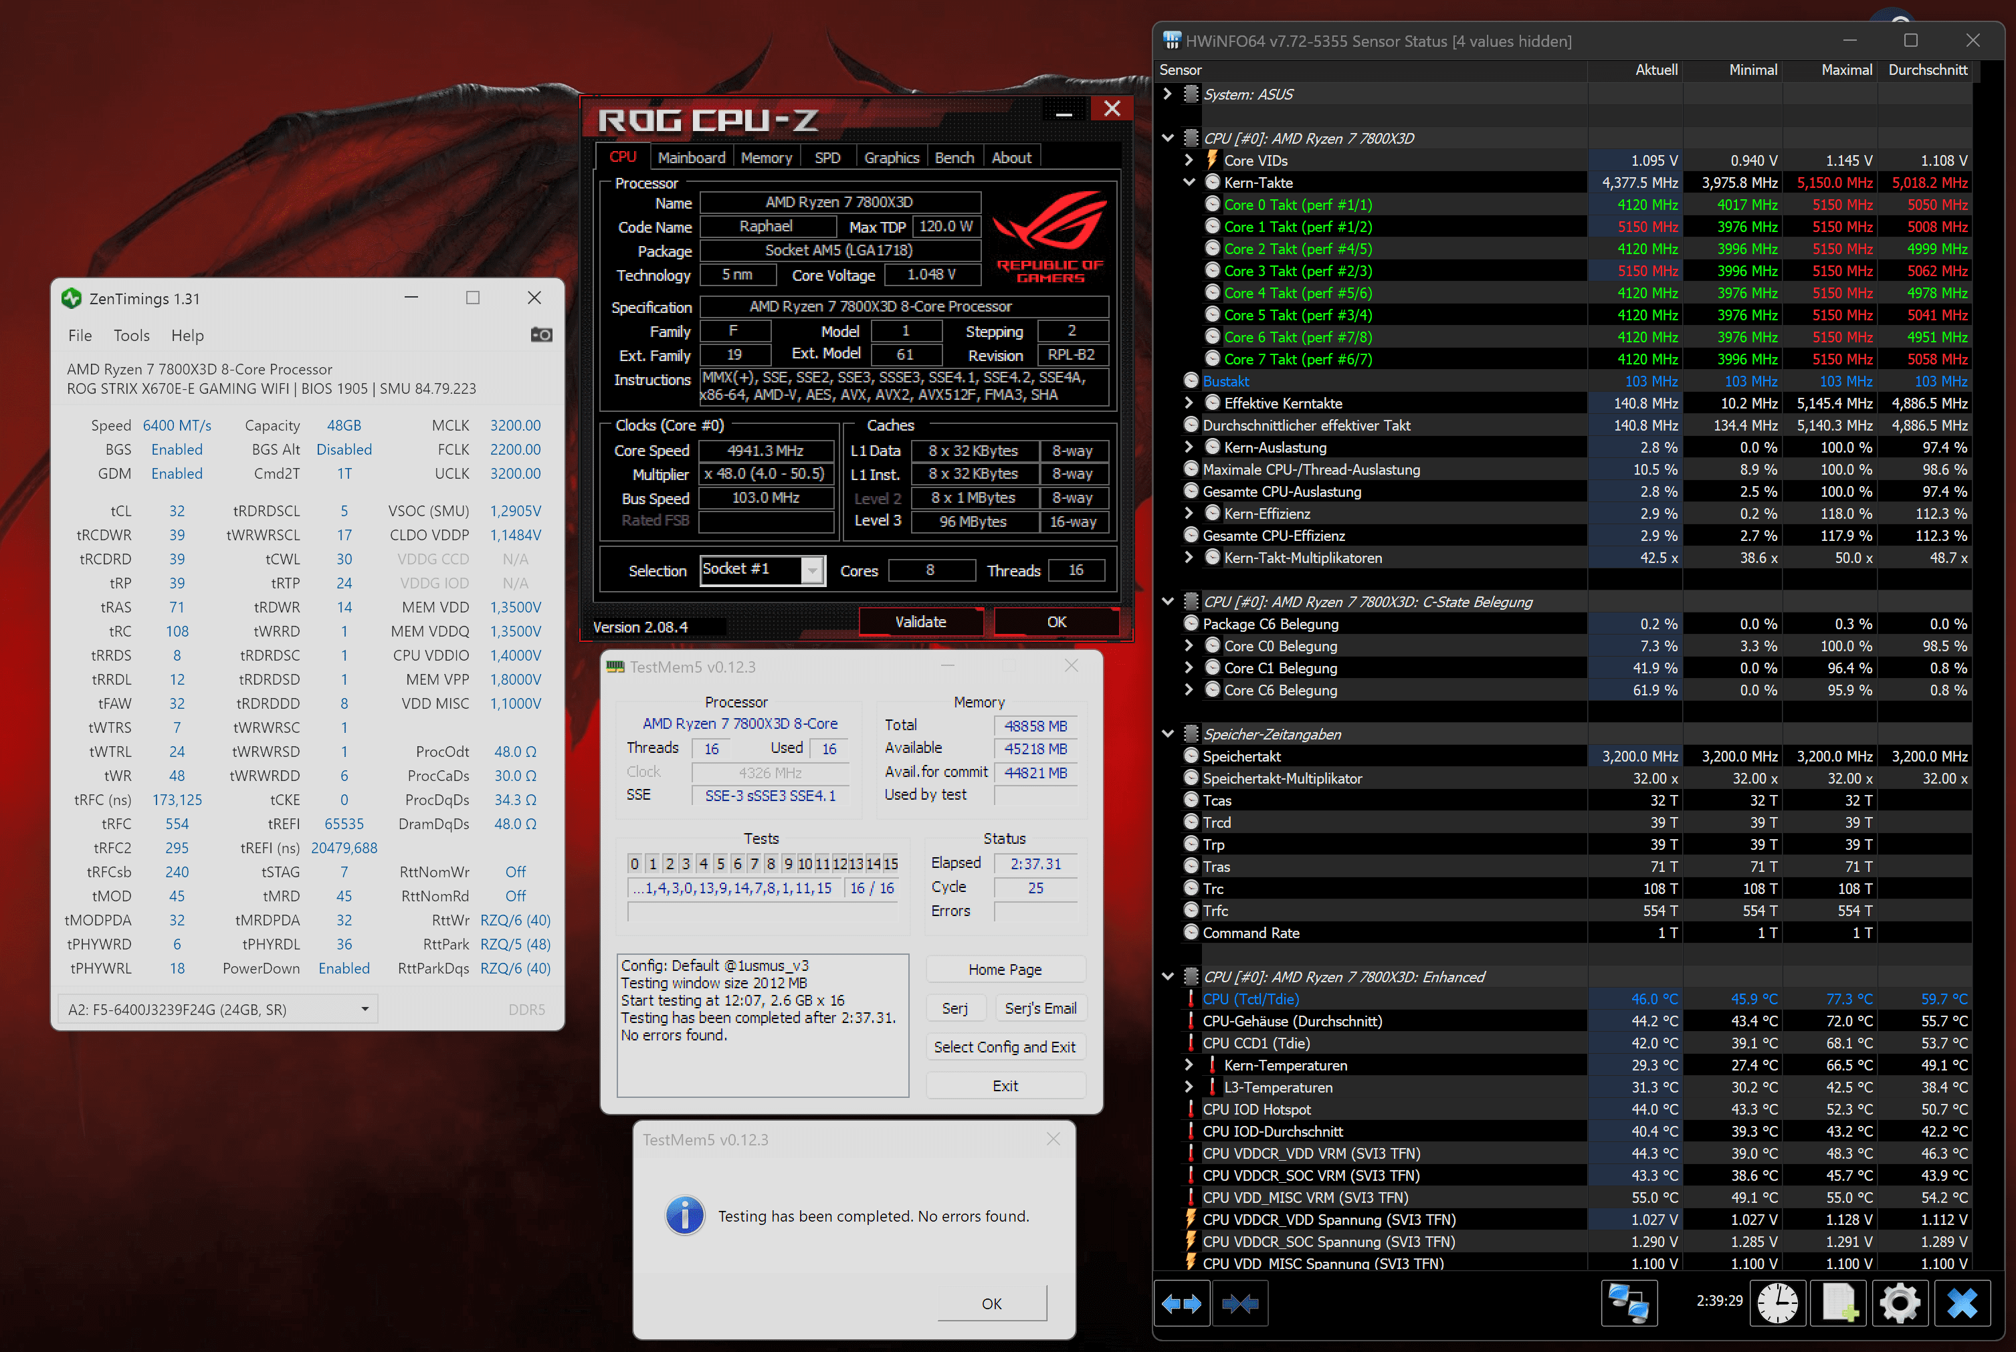Image resolution: width=2016 pixels, height=1352 pixels.
Task: Expand the Kern-Temperaturen row
Action: [1189, 1065]
